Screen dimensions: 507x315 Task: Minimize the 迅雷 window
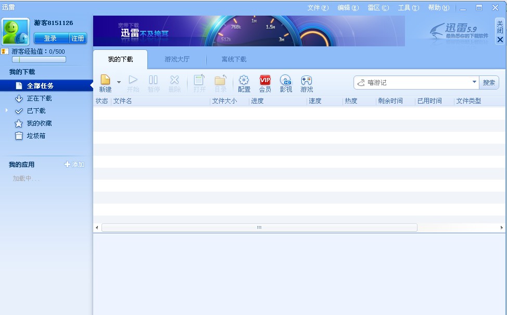[463, 8]
